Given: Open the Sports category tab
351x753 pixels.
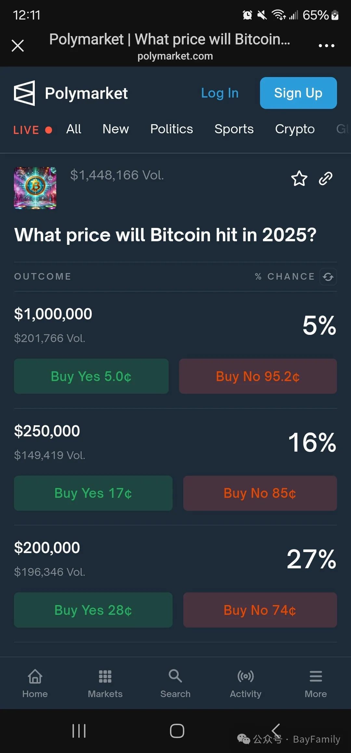Looking at the screenshot, I should [x=234, y=129].
